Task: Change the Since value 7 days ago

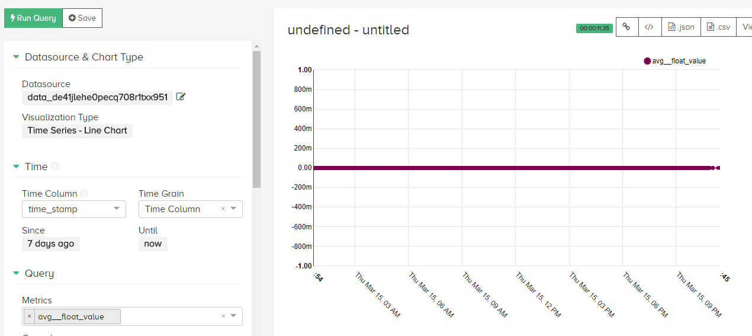Action: pos(51,244)
